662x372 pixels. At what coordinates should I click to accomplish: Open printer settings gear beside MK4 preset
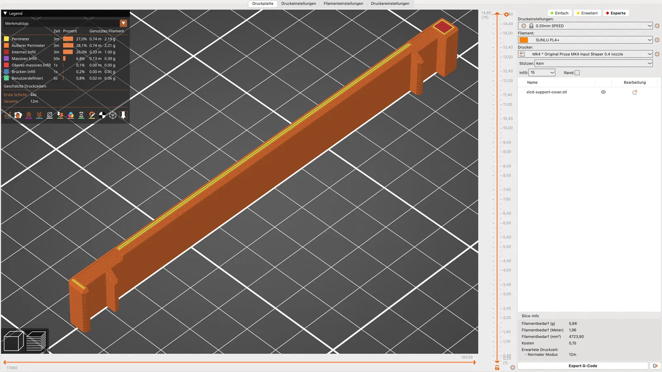coord(657,54)
